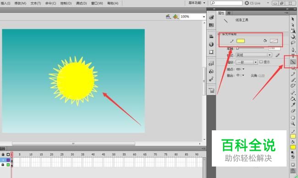Viewport: 298px width, 178px height.
Task: Choose the Bone tool
Action: pos(293,93)
